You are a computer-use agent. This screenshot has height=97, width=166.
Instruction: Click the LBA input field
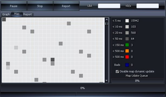[109, 6]
